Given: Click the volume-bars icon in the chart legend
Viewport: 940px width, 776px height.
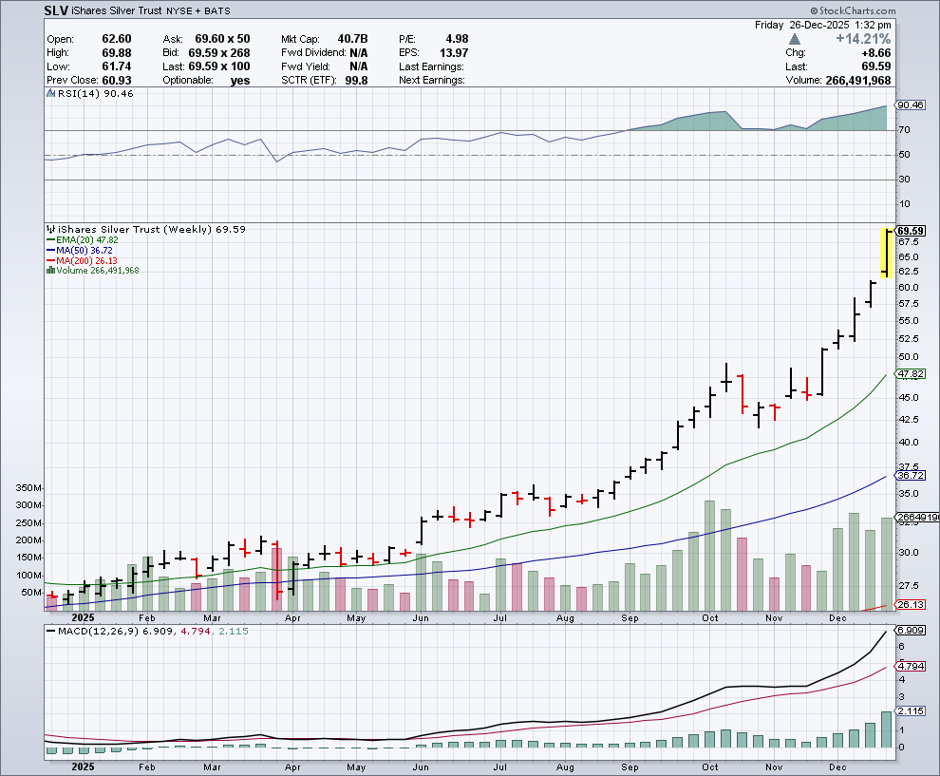Looking at the screenshot, I should click(x=51, y=271).
